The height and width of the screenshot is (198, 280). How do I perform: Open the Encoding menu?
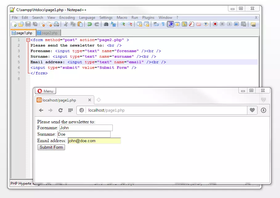pyautogui.click(x=67, y=18)
